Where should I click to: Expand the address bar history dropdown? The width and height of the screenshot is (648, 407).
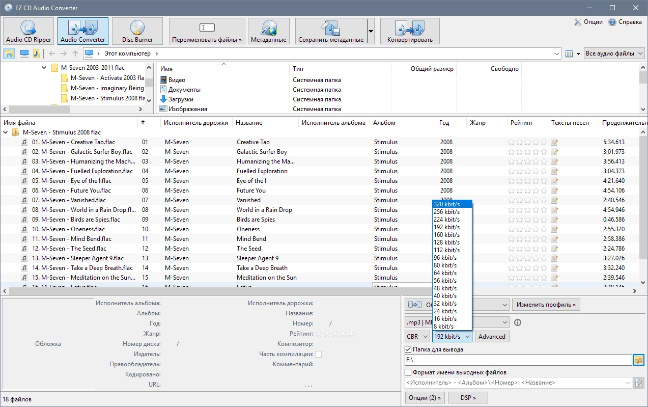pos(557,53)
